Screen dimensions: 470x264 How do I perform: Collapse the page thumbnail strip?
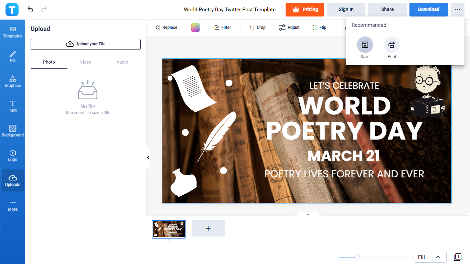[x=308, y=214]
